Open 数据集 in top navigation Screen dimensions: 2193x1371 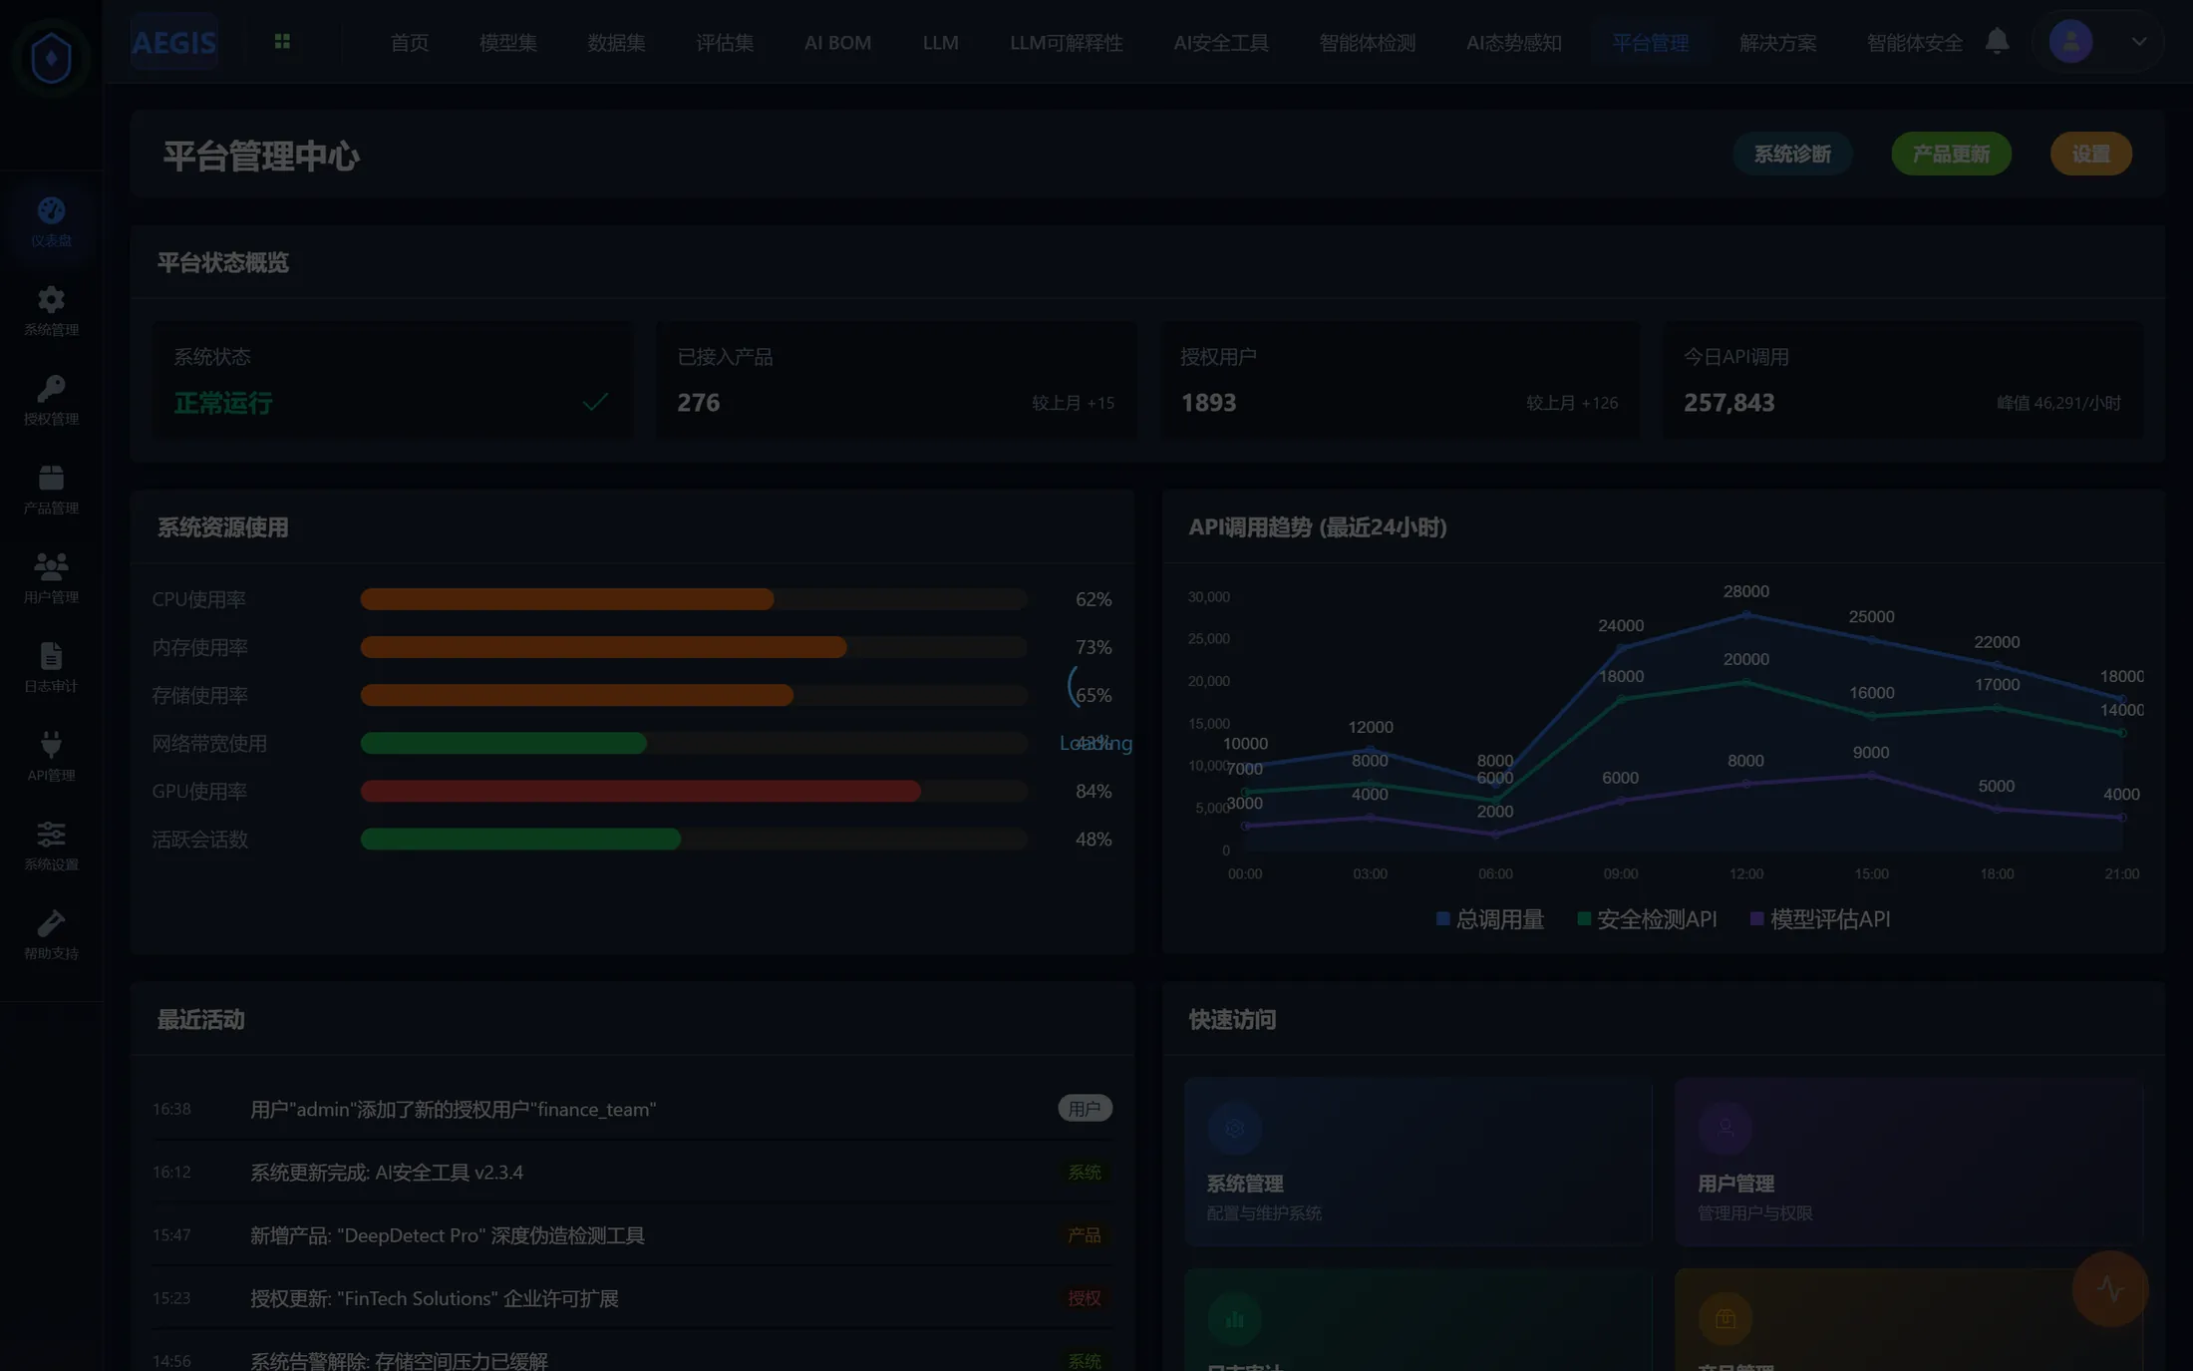616,43
